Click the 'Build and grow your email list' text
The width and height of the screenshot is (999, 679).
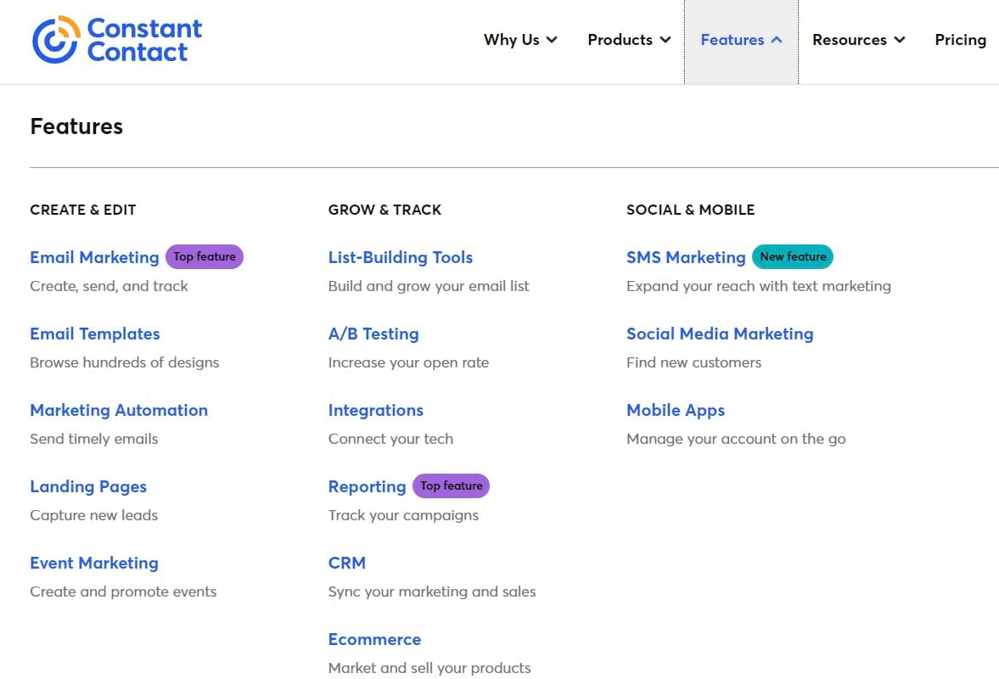429,286
